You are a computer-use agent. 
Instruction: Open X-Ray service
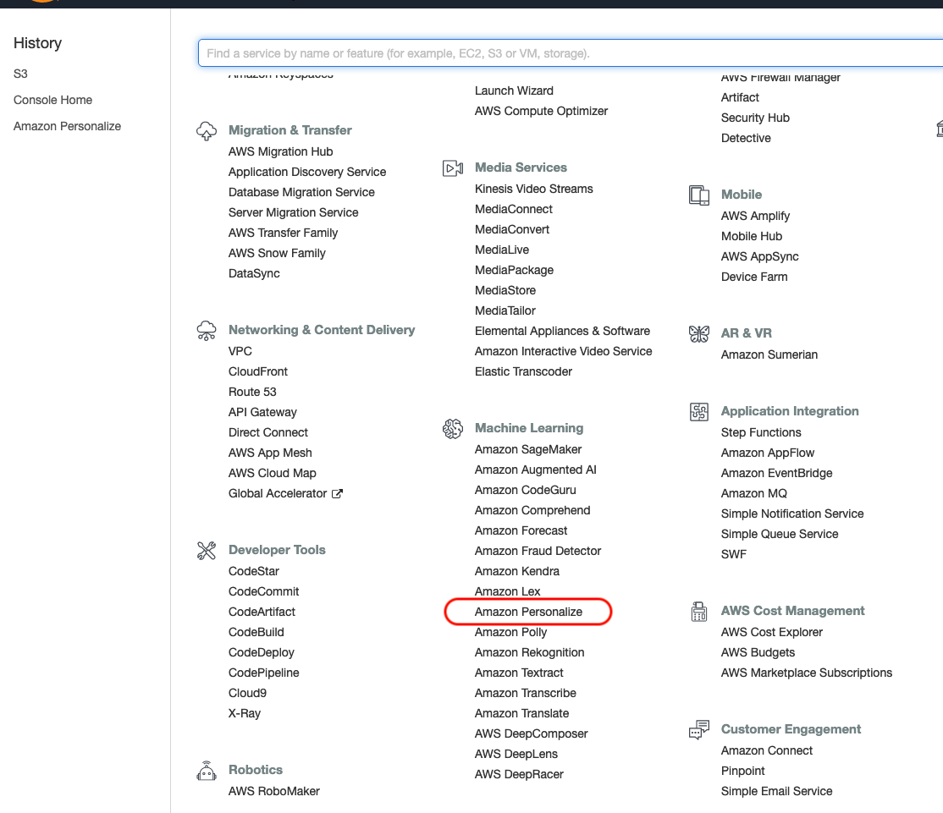click(244, 713)
